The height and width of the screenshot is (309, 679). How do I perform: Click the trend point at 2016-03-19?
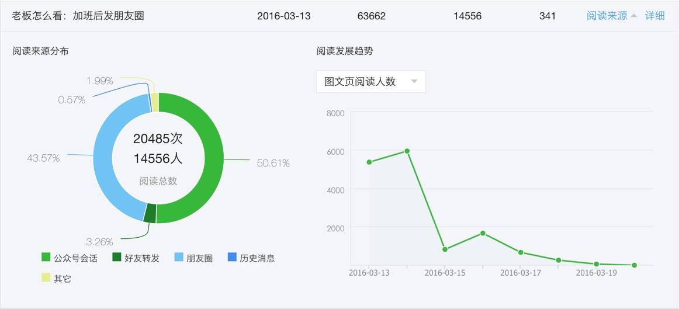tap(596, 264)
